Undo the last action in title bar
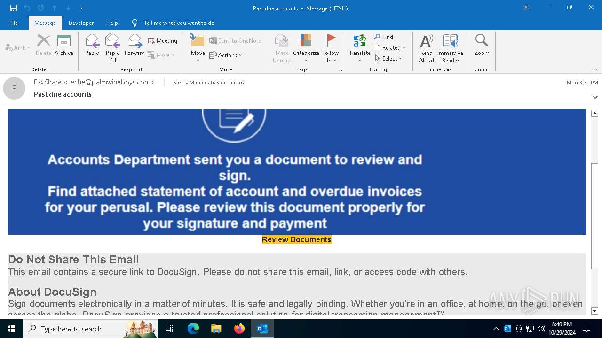 pos(27,8)
